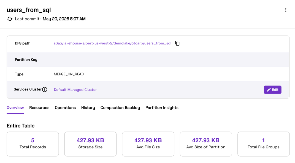This screenshot has width=295, height=163.
Task: Open the Default Managed Cluster link
Action: (x=75, y=90)
